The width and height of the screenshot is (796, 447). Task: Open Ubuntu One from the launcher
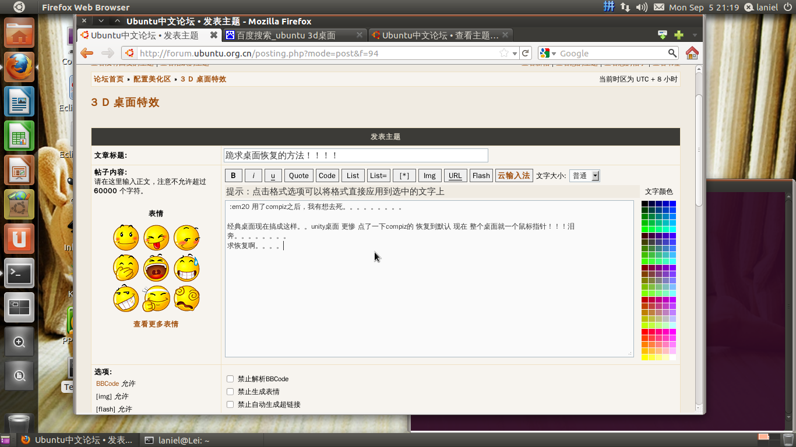(19, 239)
